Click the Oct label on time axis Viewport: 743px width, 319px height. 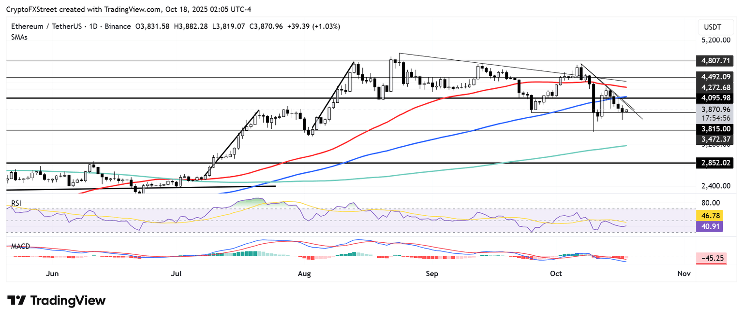coord(556,274)
